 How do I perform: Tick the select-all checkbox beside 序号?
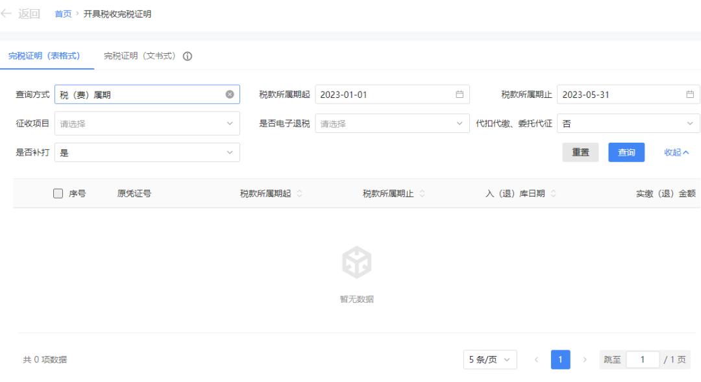click(58, 193)
